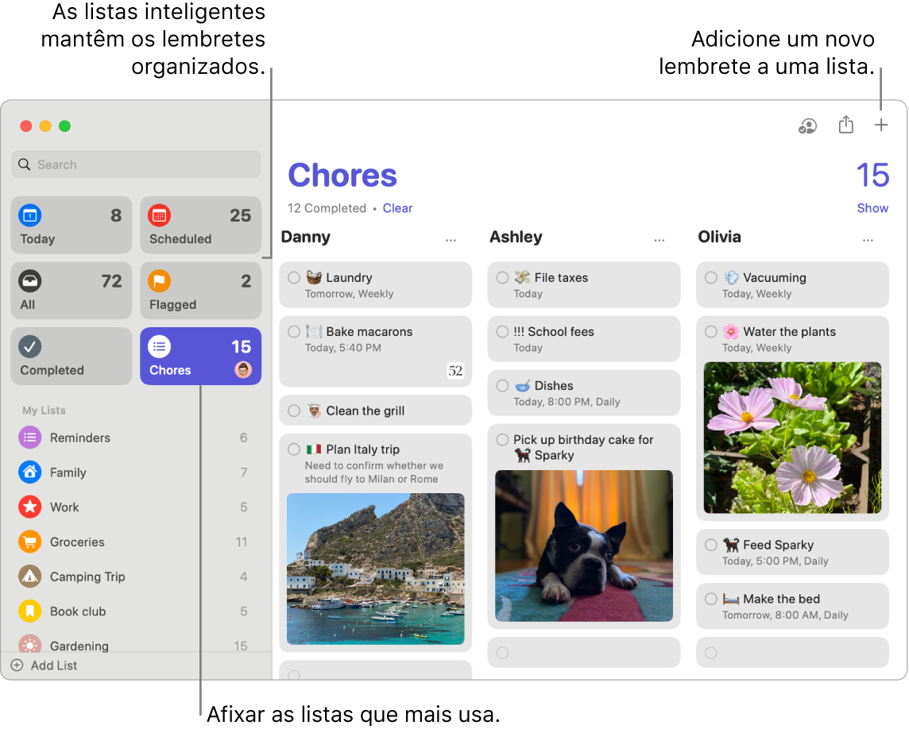
Task: Click the Plan Italy trip note text
Action: 374,473
